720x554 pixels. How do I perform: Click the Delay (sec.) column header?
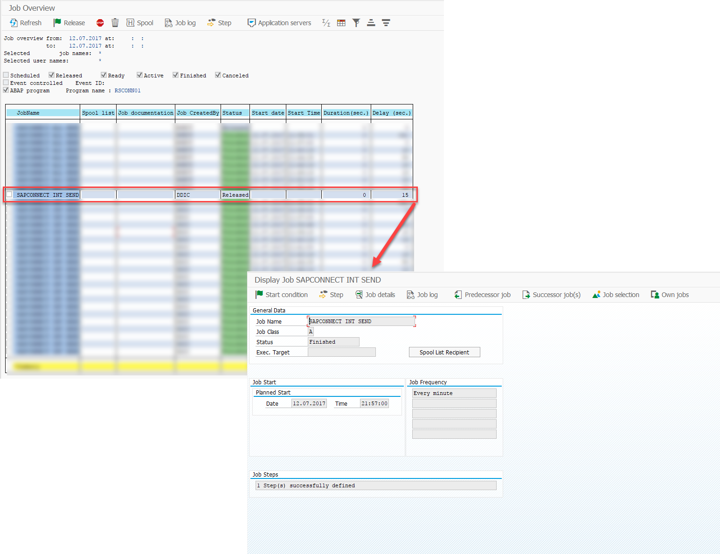coord(392,113)
